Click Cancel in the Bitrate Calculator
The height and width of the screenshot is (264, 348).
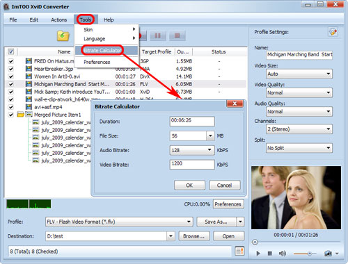(225, 185)
